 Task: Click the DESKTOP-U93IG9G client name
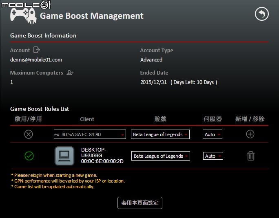coord(93,152)
